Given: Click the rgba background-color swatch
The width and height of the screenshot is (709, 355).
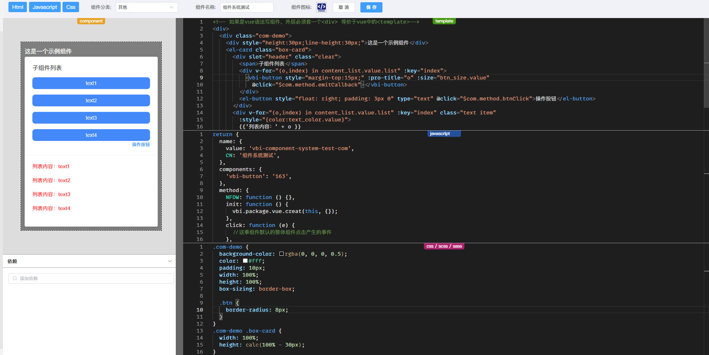Looking at the screenshot, I should click(281, 254).
